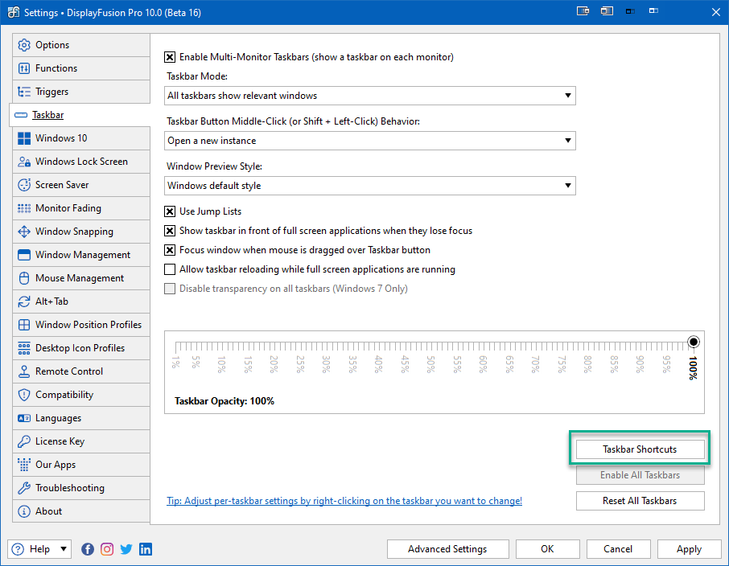Open the Instagram page icon
This screenshot has height=566, width=729.
coord(107,549)
